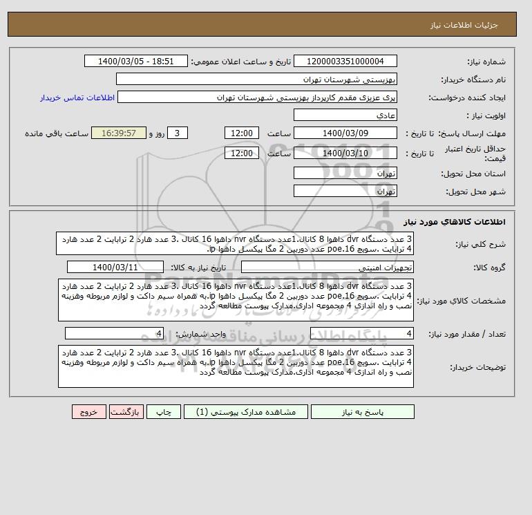
Task: Click the واحد شمارش unit field
Action: (x=114, y=333)
